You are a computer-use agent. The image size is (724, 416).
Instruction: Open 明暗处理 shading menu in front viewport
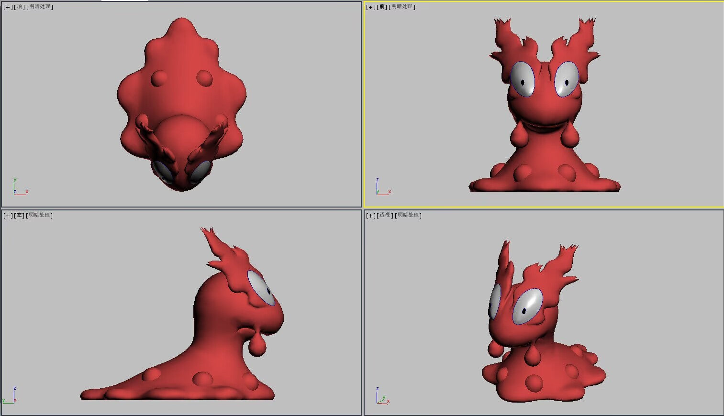(402, 7)
